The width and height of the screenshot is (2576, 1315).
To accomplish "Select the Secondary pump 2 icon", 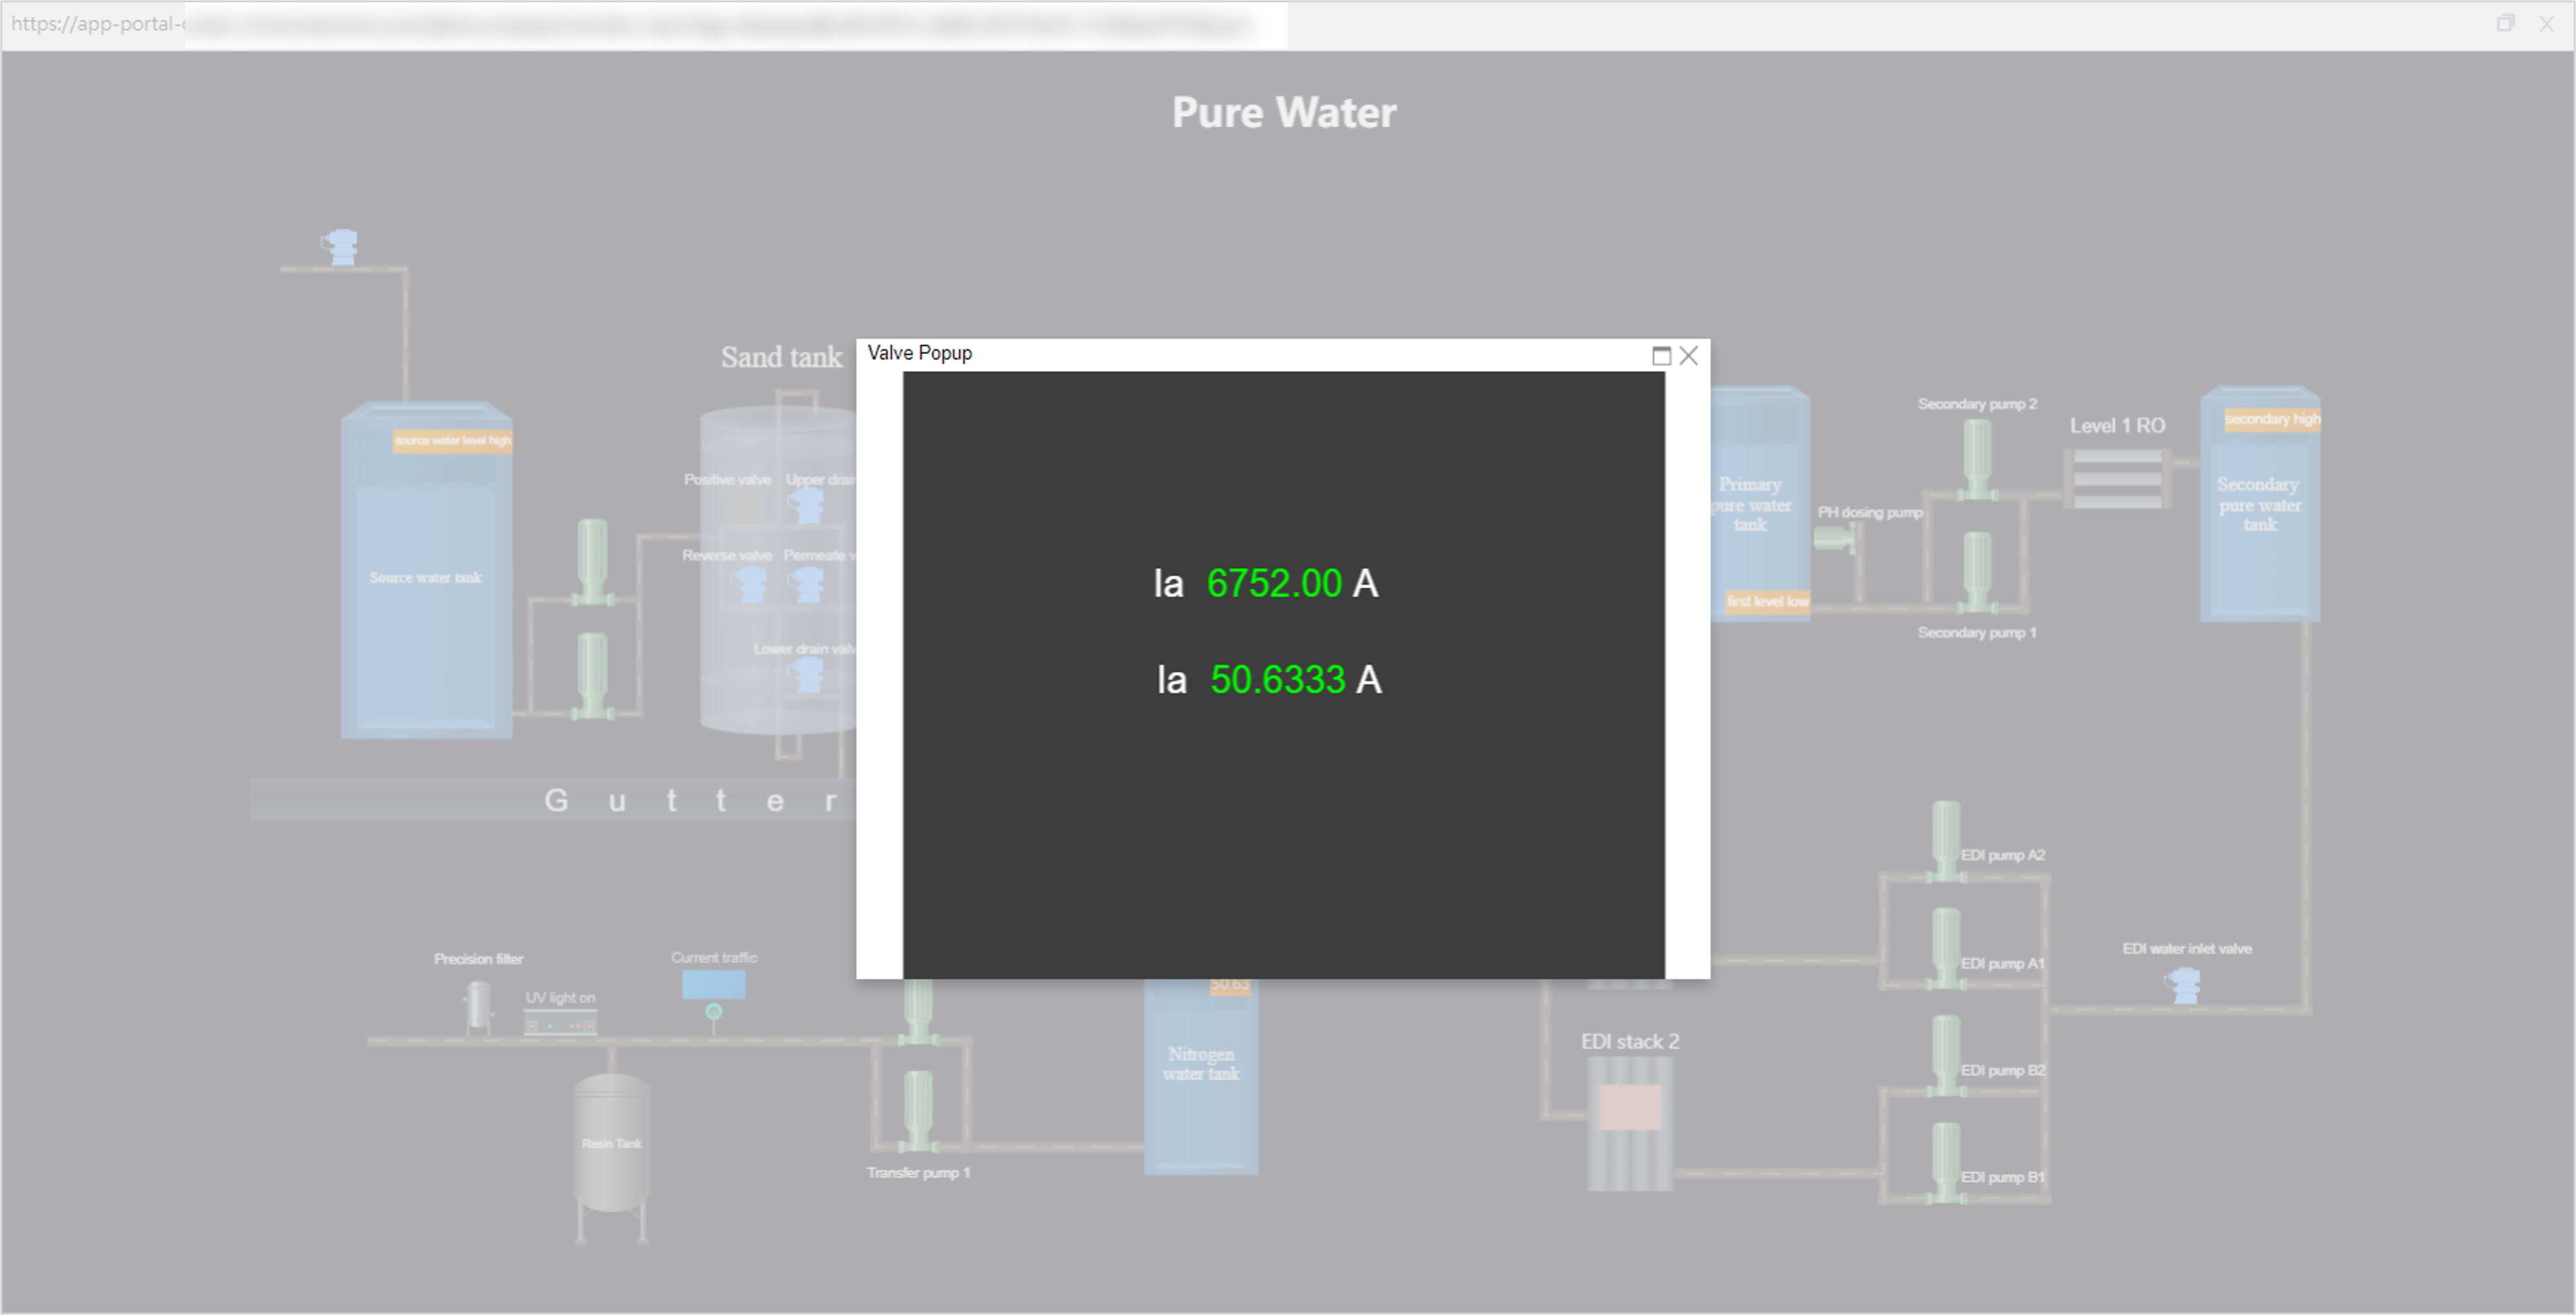I will (1977, 458).
